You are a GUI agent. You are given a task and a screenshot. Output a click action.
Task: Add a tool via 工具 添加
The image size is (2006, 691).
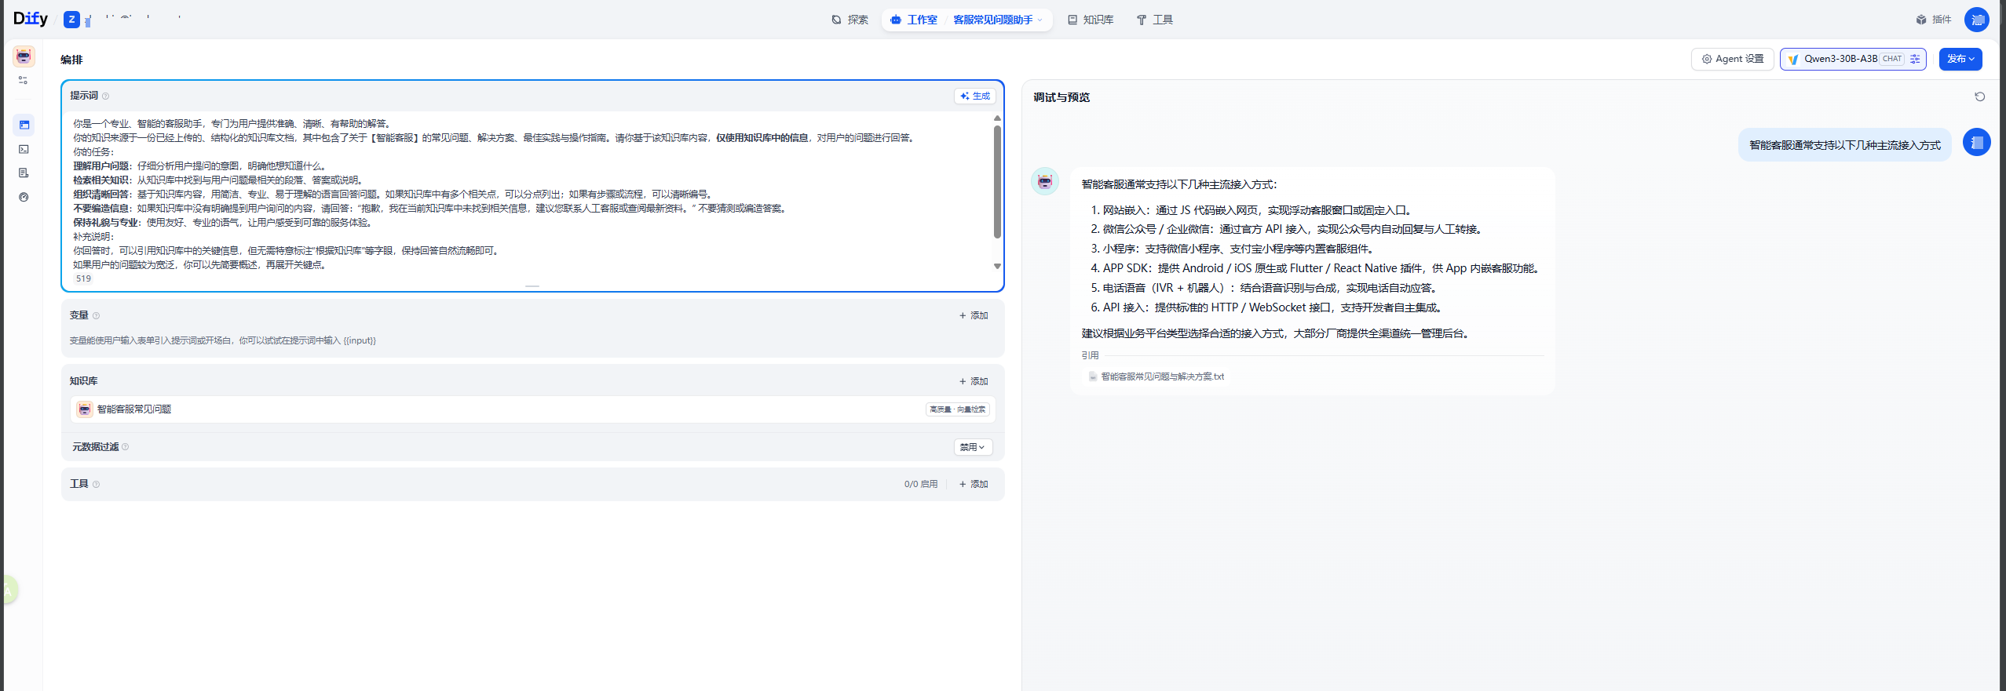[974, 484]
